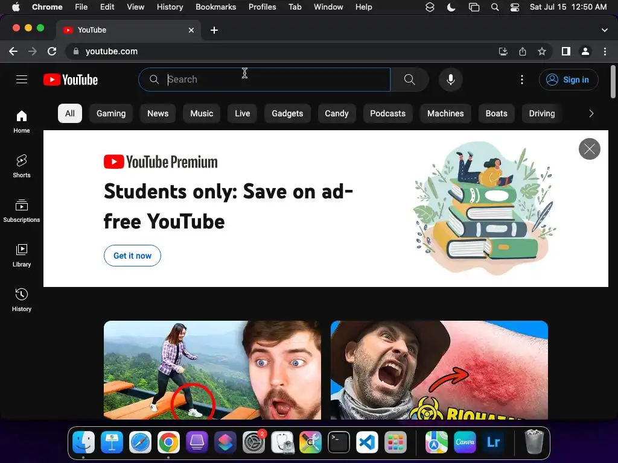Select the Music filter chip
The width and height of the screenshot is (618, 463).
[202, 113]
